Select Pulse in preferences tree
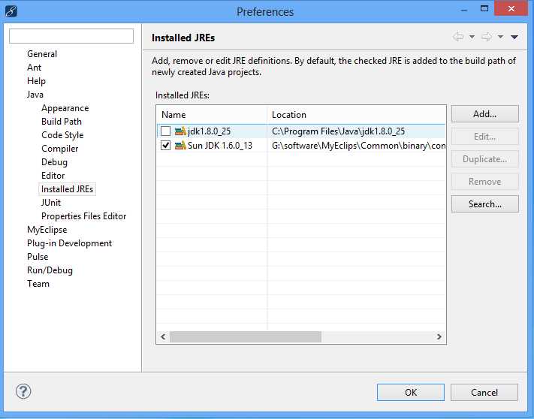534x419 pixels. (x=38, y=257)
